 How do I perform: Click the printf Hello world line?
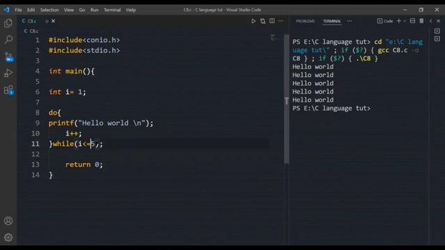[101, 123]
